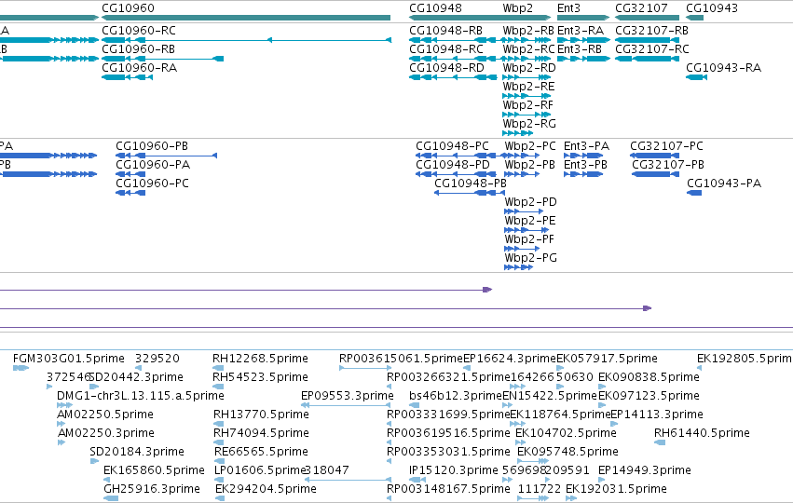
Task: Select EST IP15120.3prime
Action: click(417, 481)
